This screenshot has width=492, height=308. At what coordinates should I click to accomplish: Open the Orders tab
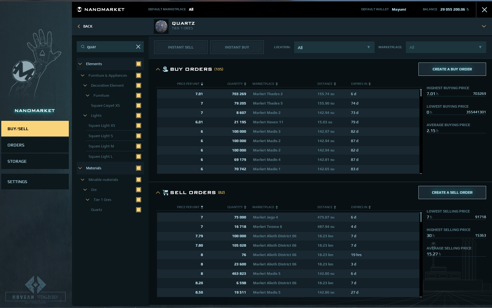[x=35, y=145]
